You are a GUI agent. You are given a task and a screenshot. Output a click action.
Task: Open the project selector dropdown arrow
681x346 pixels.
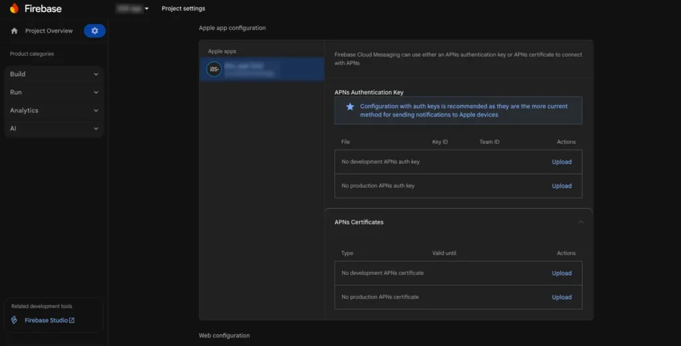click(146, 9)
